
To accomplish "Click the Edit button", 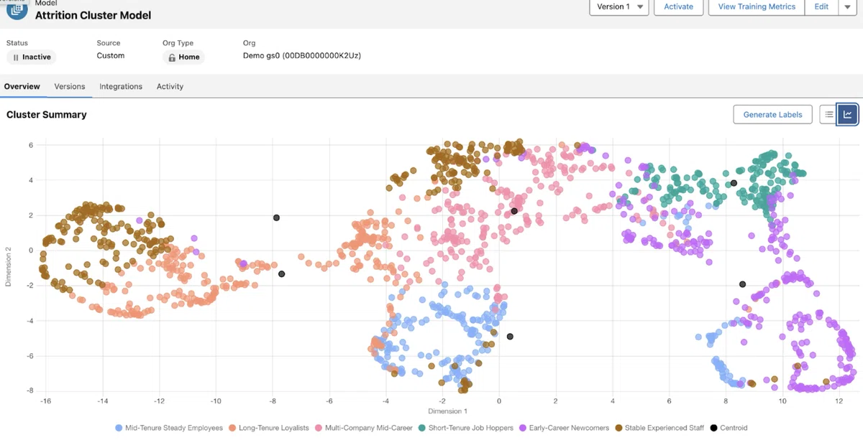I will pyautogui.click(x=821, y=6).
